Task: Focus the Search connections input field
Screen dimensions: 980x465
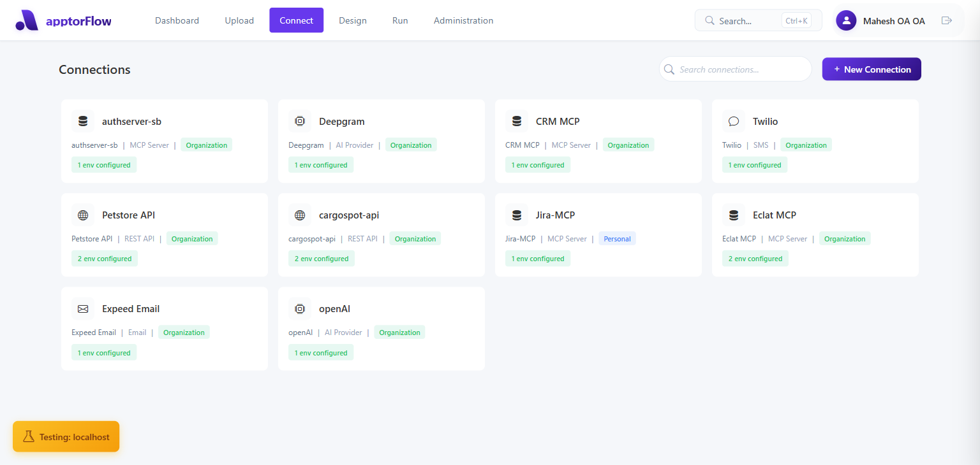Action: pos(740,69)
